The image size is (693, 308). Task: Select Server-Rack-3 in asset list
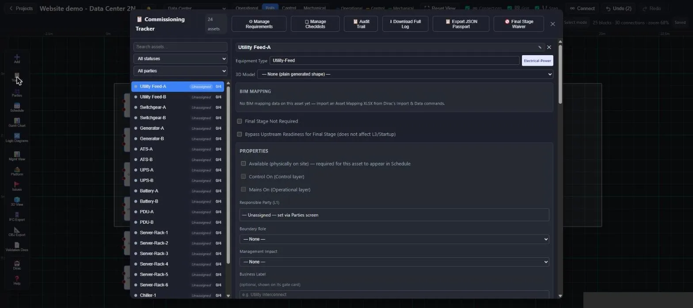pos(179,254)
